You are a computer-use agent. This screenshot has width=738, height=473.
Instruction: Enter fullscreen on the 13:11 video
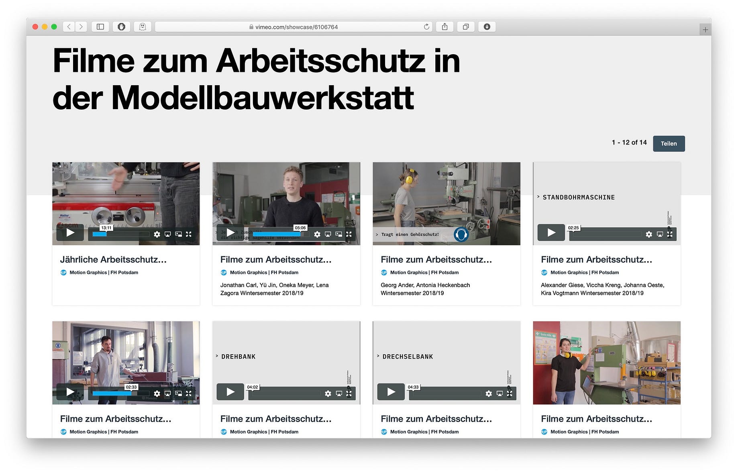point(189,234)
